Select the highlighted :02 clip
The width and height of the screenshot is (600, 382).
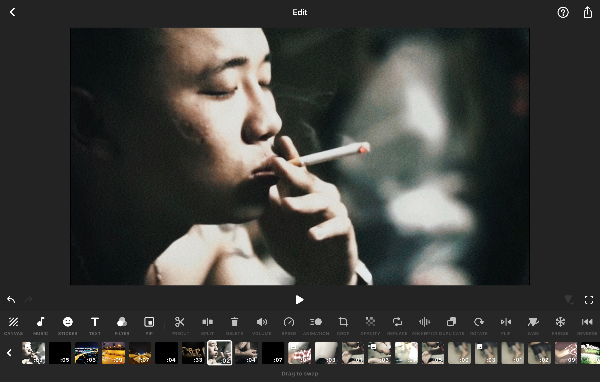tap(220, 353)
